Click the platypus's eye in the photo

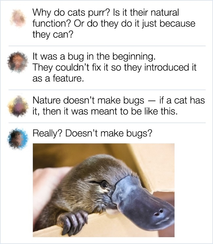tap(104, 185)
